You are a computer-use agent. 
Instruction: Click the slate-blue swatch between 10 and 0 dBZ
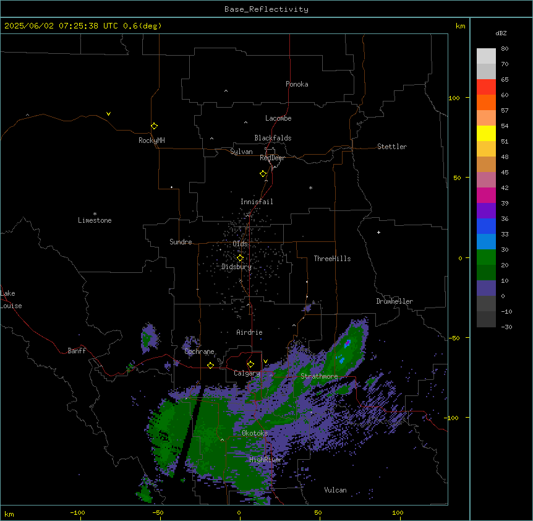click(486, 288)
